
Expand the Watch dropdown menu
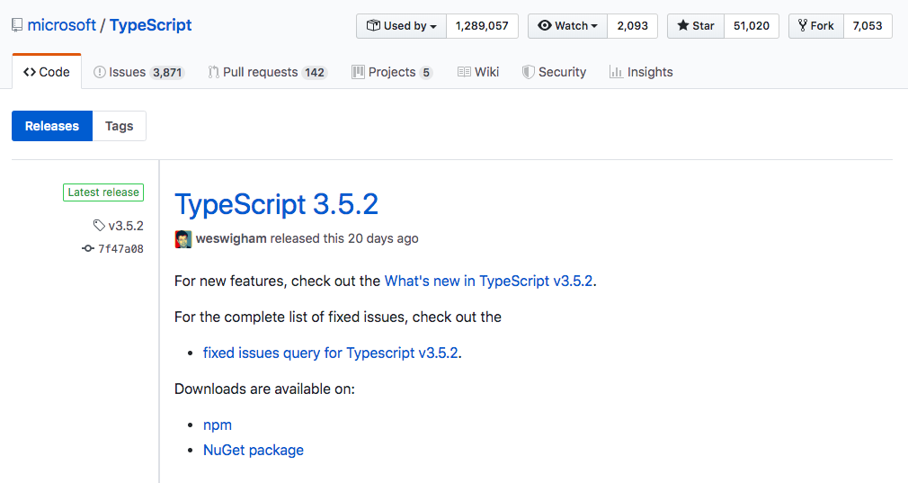point(567,26)
